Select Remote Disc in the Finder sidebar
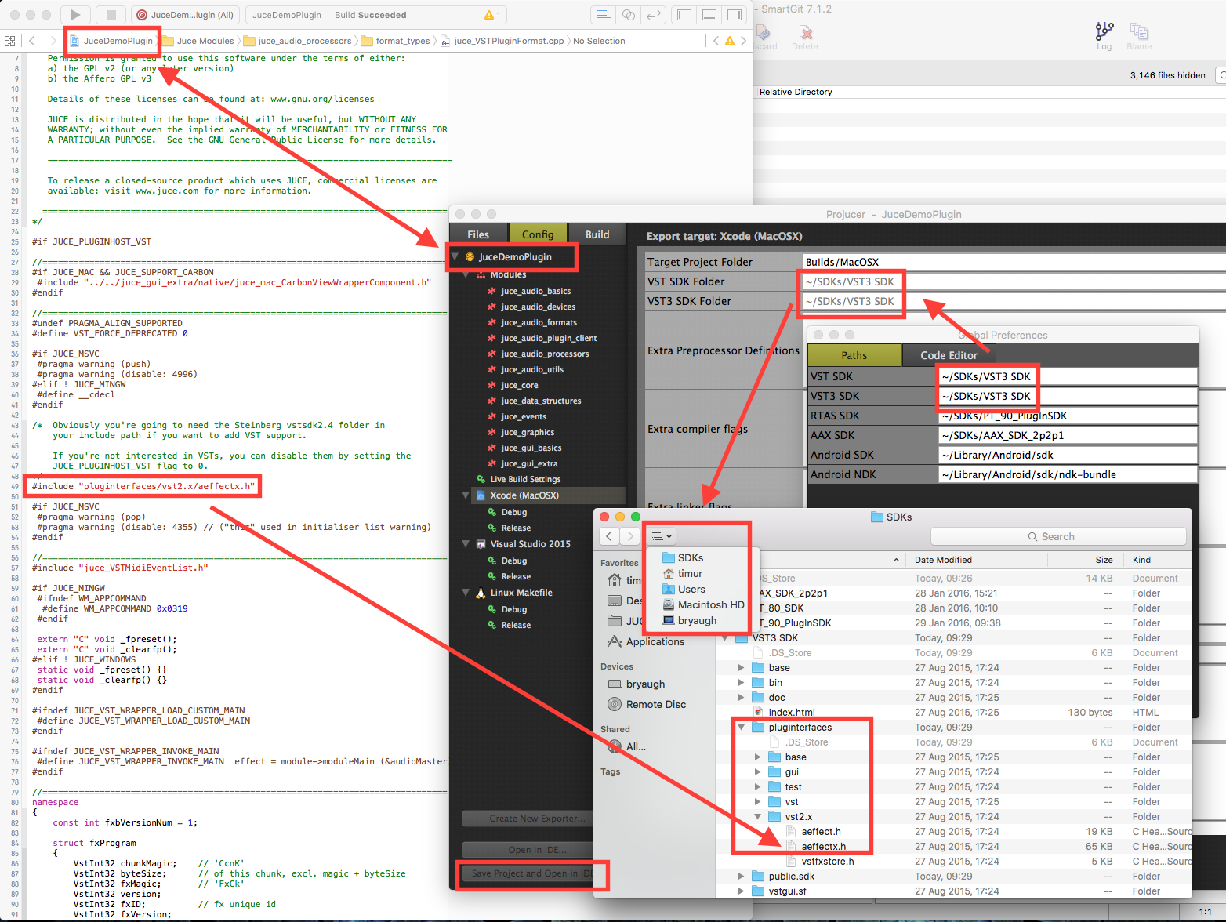The width and height of the screenshot is (1226, 922). pos(647,704)
